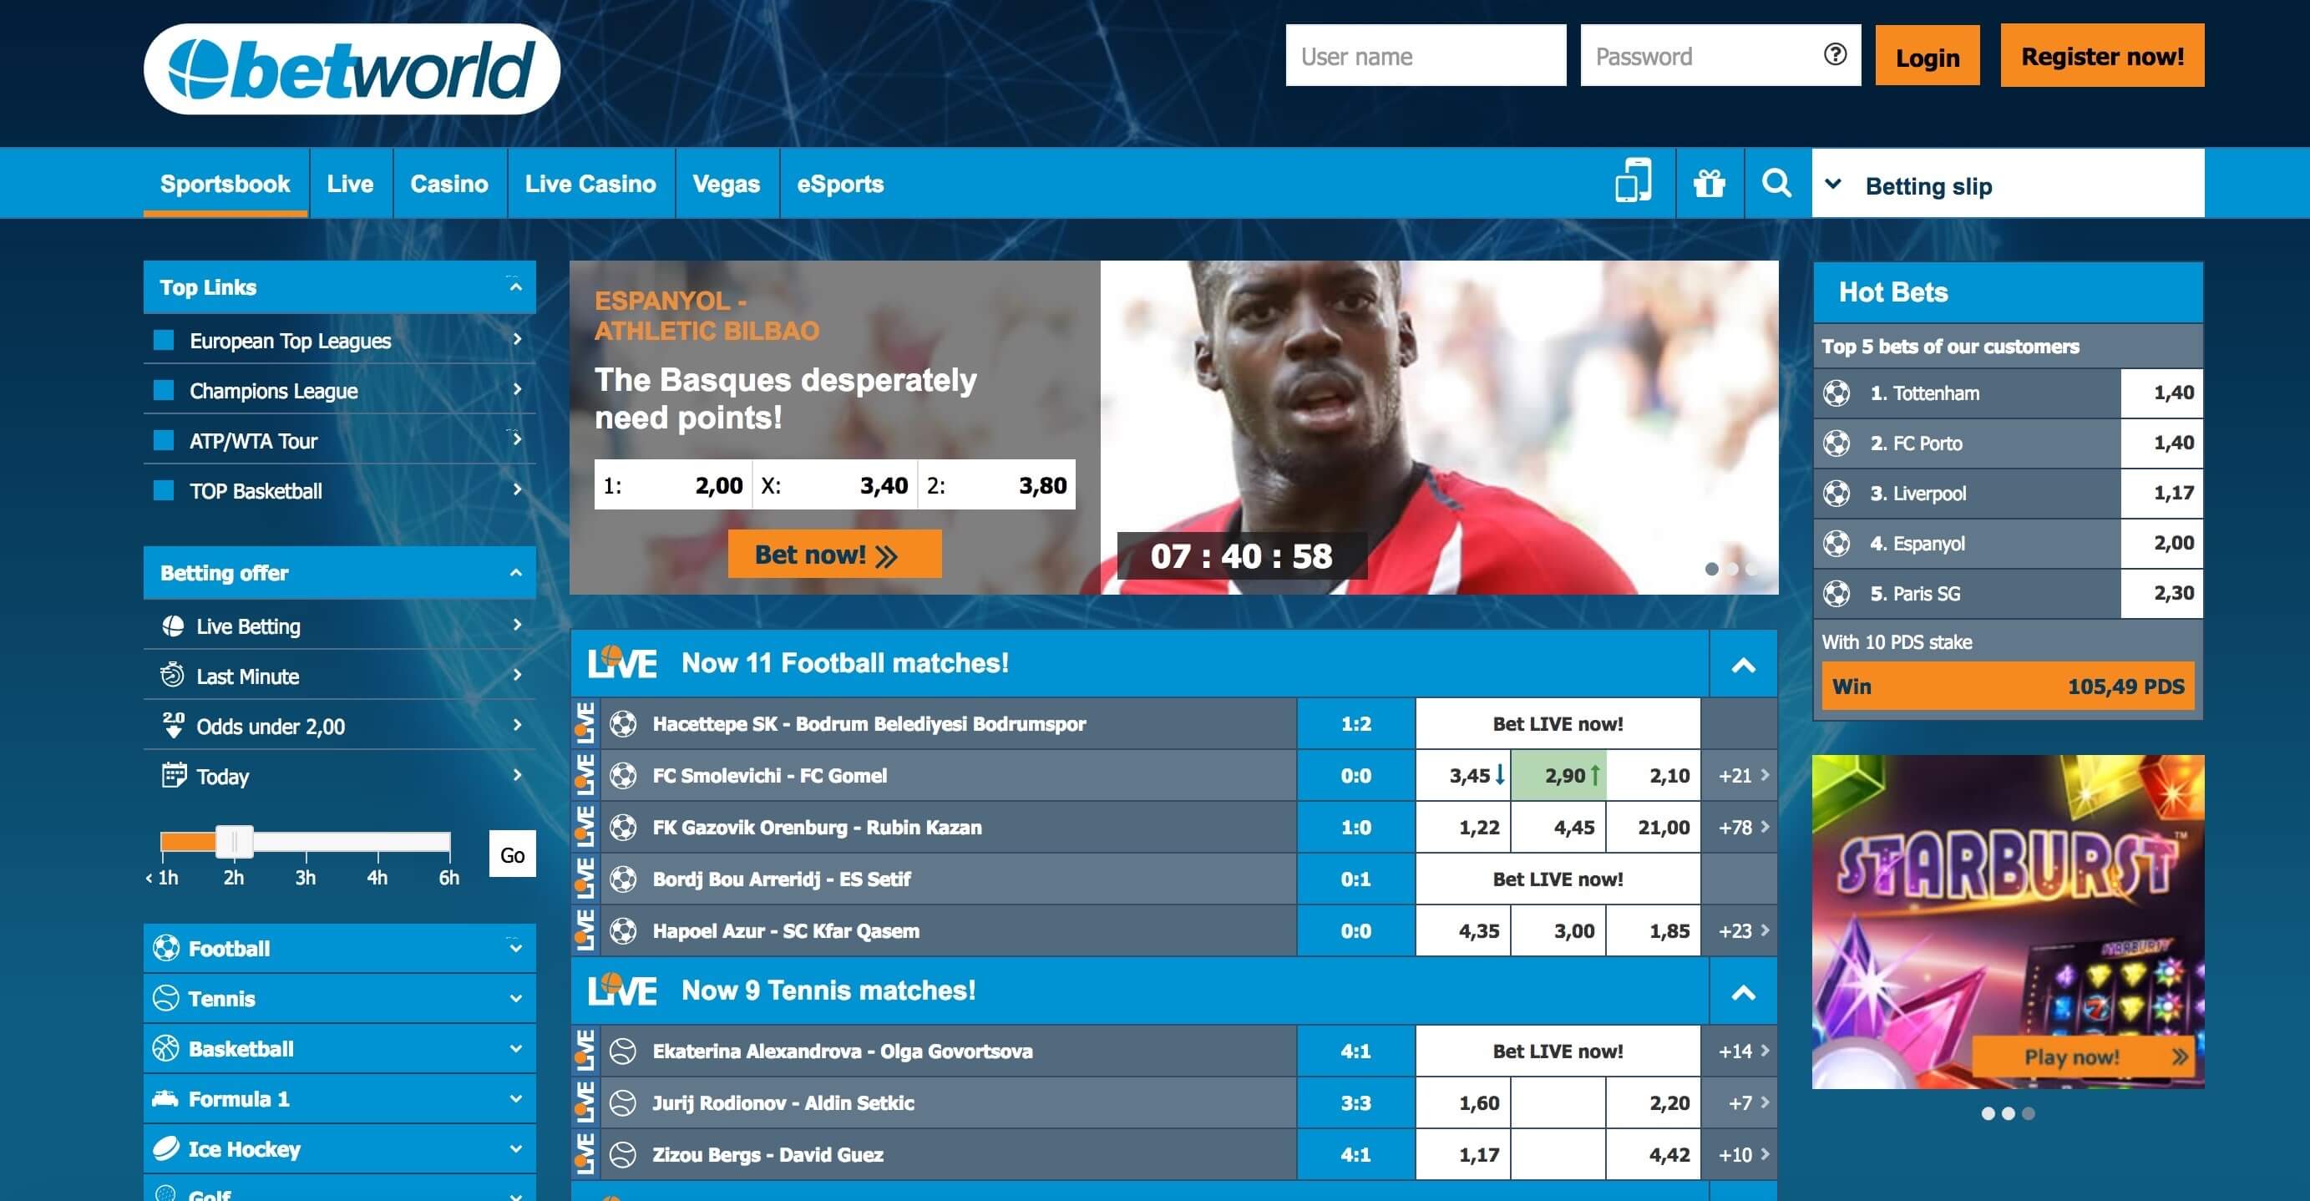
Task: Select 21,00 odds for Rubin Kazan
Action: [1654, 827]
